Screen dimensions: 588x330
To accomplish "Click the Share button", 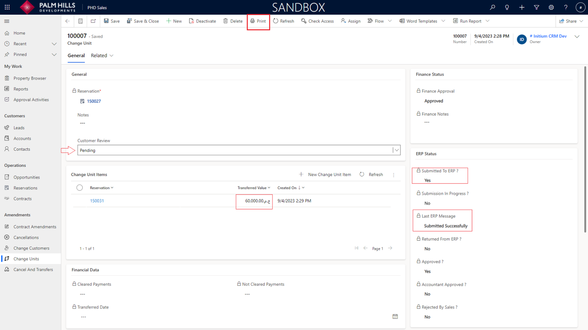I will [x=568, y=21].
